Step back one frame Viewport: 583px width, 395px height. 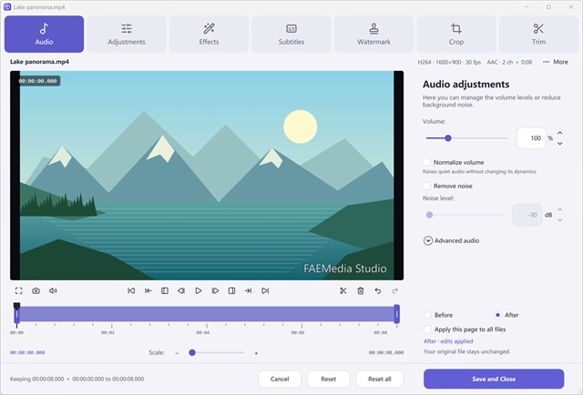[181, 291]
